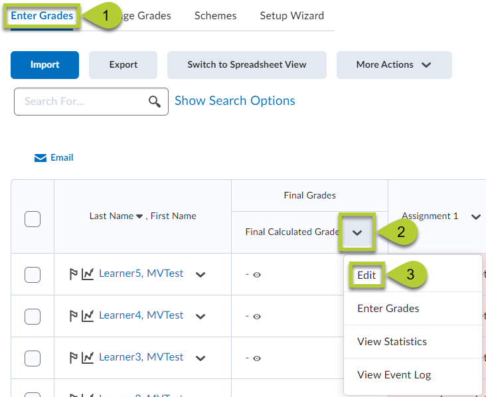Screen dimensions: 486x397
Task: Toggle the eye icon in Learner3 row
Action: click(x=257, y=358)
